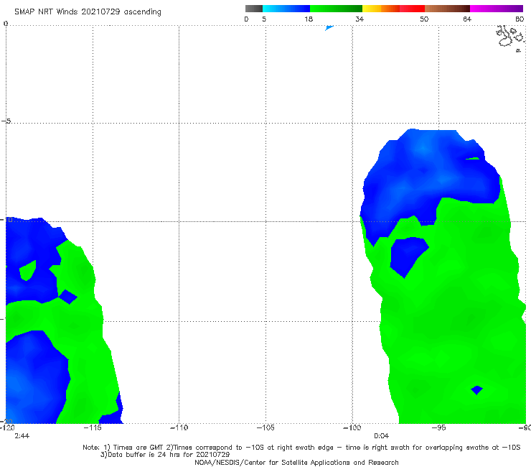Click the longitude label '-110'

(x=179, y=427)
